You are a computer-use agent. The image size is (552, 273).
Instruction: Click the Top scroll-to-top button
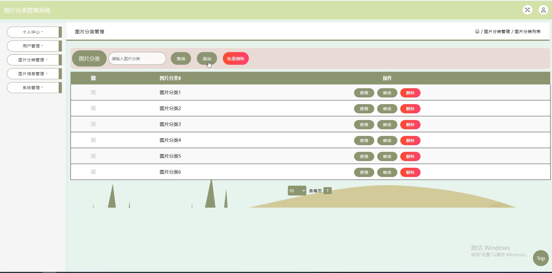(541, 258)
